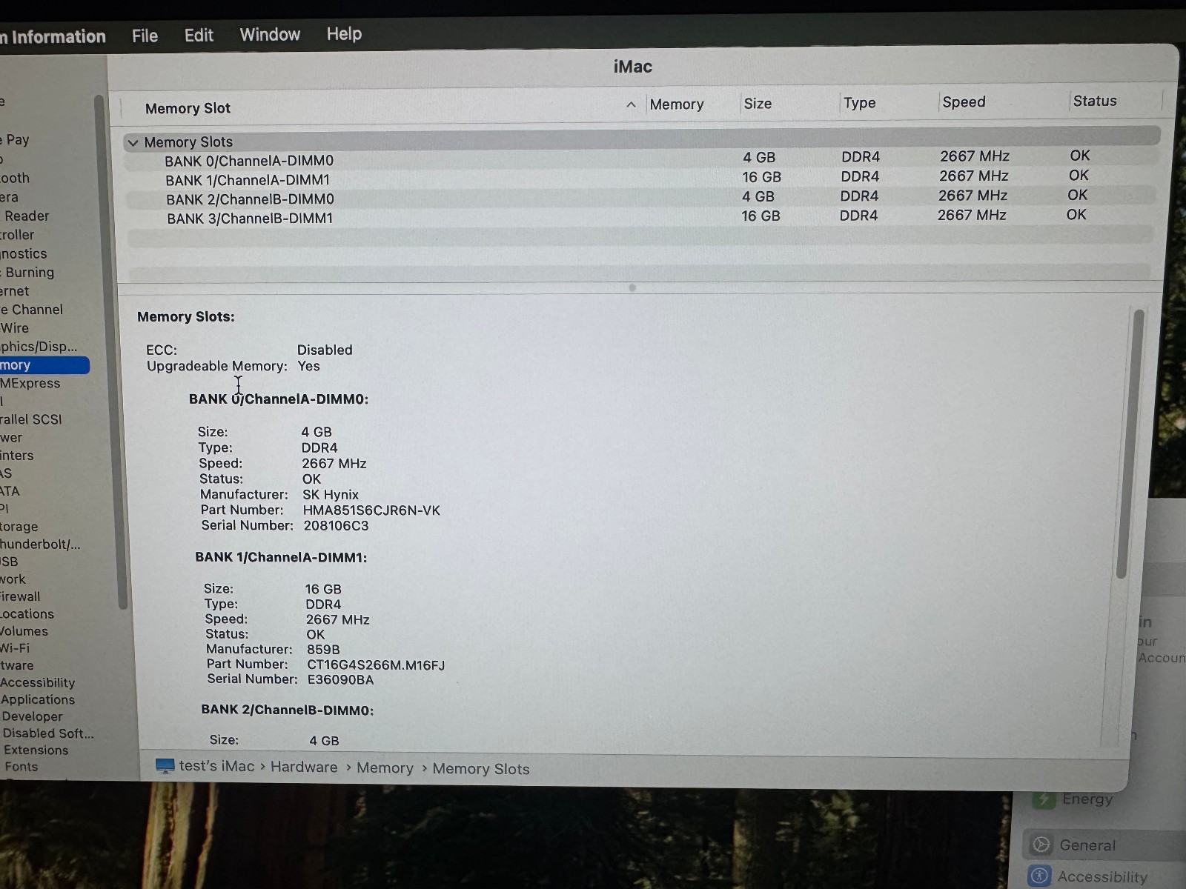Select Storage in the sidebar
Viewport: 1186px width, 889px height.
coord(19,527)
